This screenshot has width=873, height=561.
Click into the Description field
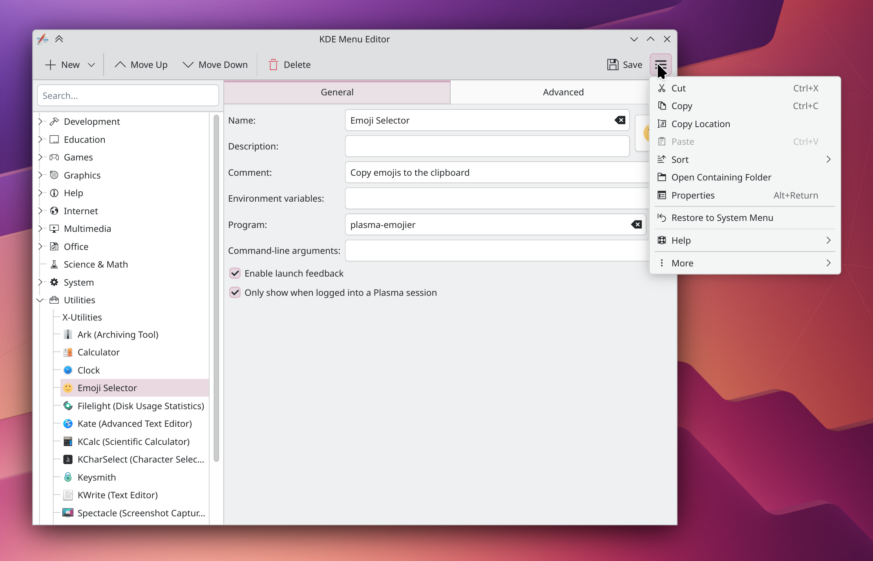pyautogui.click(x=487, y=146)
